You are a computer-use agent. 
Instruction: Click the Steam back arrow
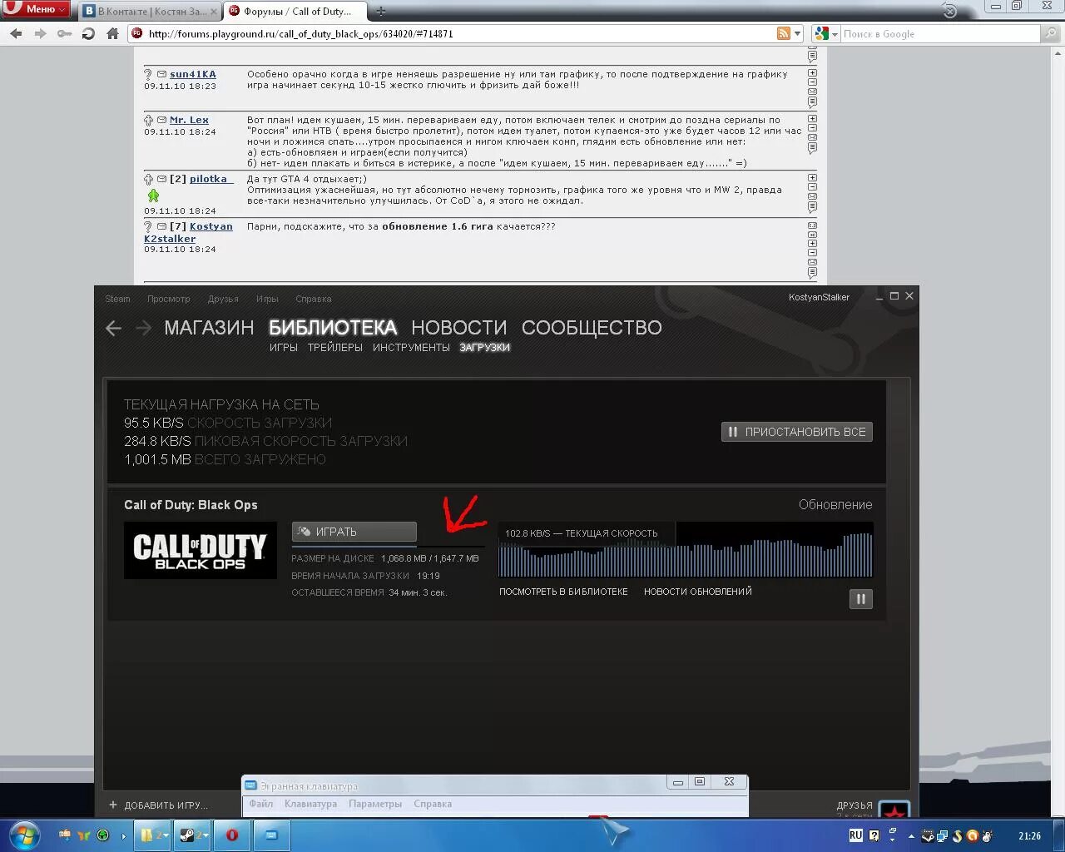coord(114,328)
